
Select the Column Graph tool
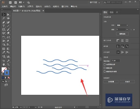(x=8, y=57)
